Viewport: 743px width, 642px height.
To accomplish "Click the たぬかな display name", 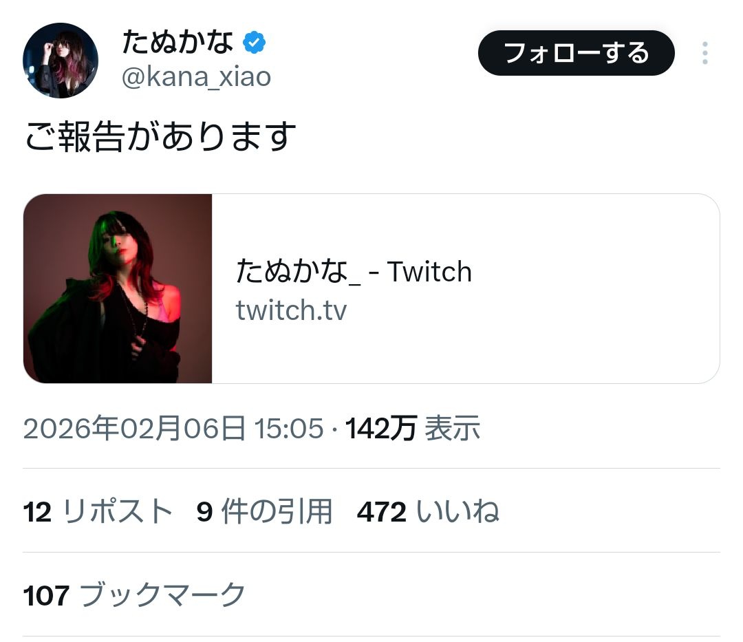I will click(177, 42).
